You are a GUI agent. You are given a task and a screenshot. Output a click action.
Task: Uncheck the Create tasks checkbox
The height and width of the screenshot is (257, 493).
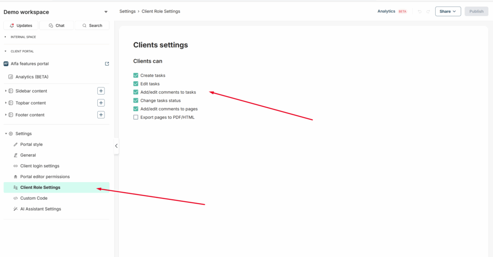pos(136,75)
